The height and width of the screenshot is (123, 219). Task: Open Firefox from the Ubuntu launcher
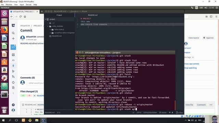point(4,30)
